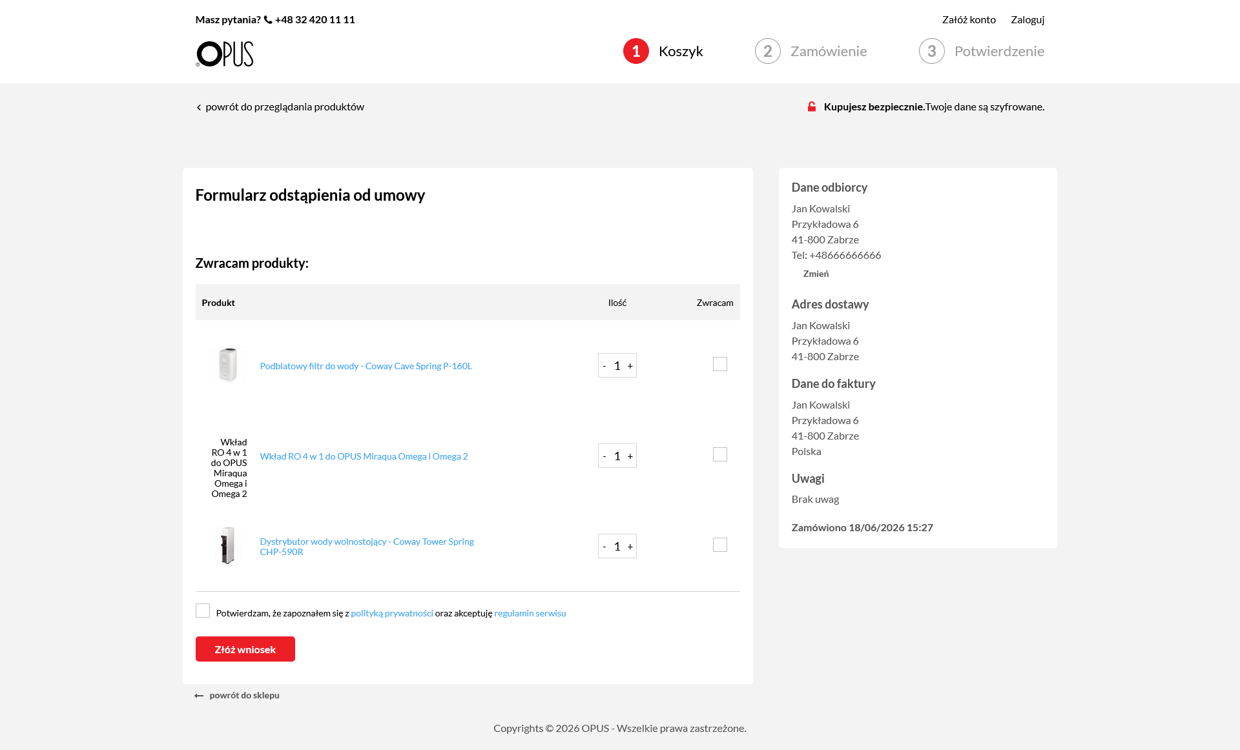This screenshot has height=750, width=1240.
Task: Decrease quantity of Wkład RO 4 w 1
Action: coord(604,456)
